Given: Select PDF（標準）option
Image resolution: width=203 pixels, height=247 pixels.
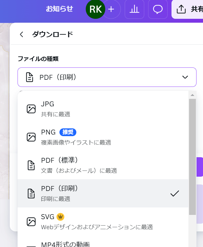Looking at the screenshot, I should click(103, 165).
